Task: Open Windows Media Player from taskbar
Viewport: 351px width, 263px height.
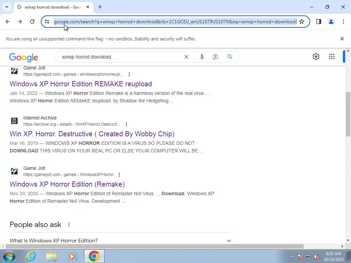Action: (x=73, y=256)
